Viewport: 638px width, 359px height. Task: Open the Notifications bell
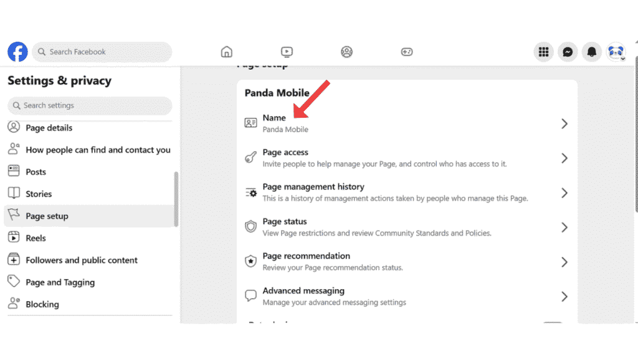tap(592, 52)
